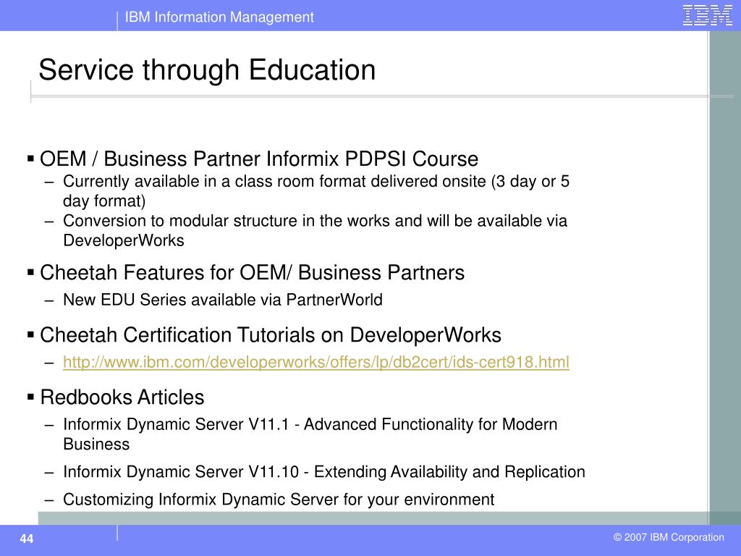Click 'Informix Dynamic Server V11.10 - Extending Availability' item

tap(324, 472)
